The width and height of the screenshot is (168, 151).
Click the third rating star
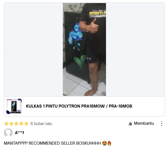click(x=16, y=123)
